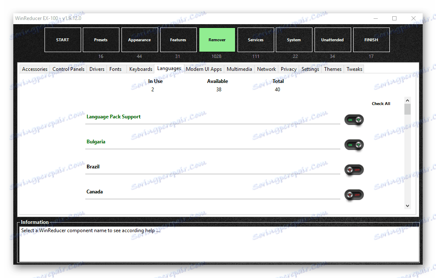Go to the FINISH step

[371, 40]
